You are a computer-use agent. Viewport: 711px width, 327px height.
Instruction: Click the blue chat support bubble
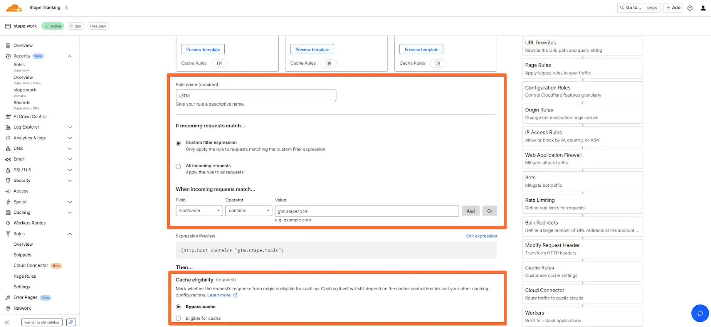[700, 313]
